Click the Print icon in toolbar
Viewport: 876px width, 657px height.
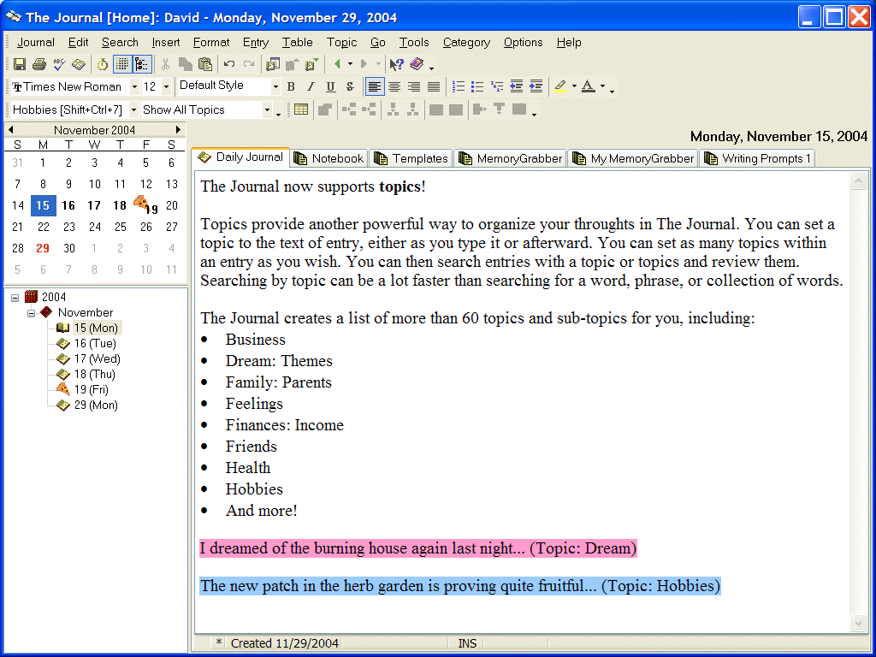point(38,64)
